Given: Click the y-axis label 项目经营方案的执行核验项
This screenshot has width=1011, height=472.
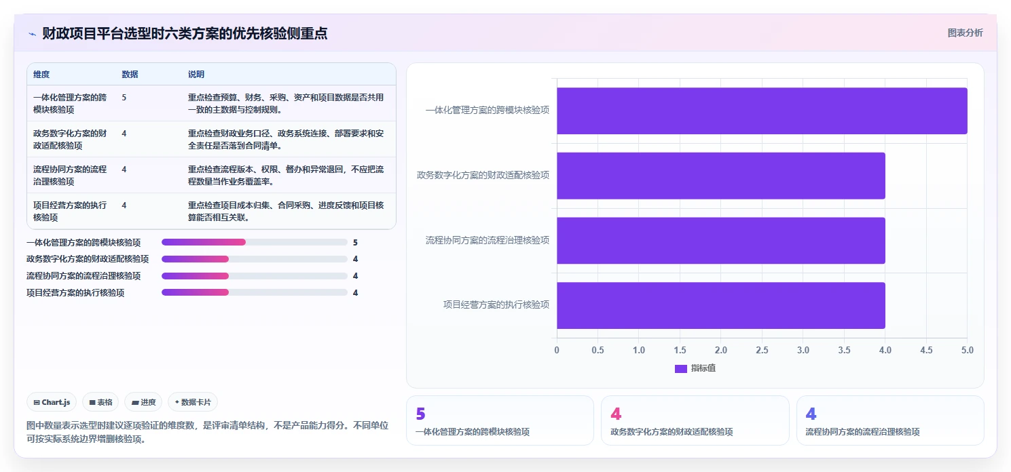Looking at the screenshot, I should (x=496, y=304).
